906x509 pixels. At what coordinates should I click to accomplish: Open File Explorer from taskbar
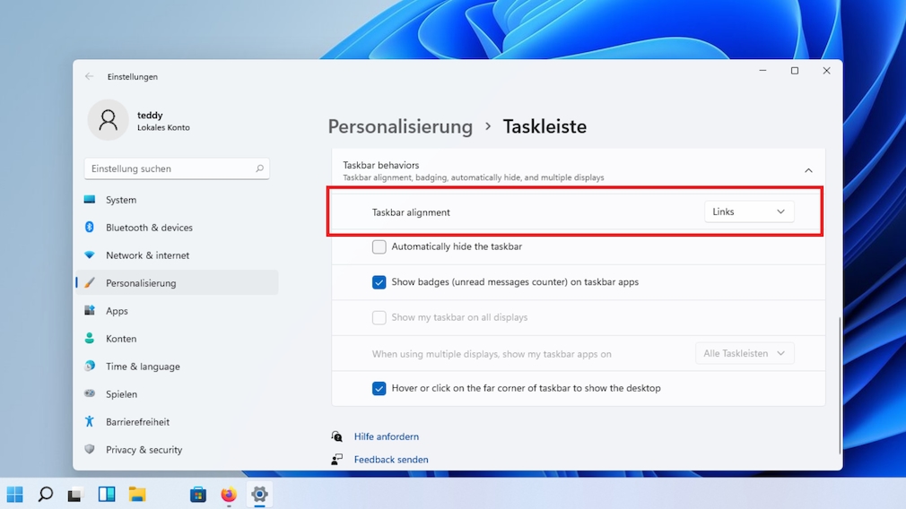click(x=137, y=494)
